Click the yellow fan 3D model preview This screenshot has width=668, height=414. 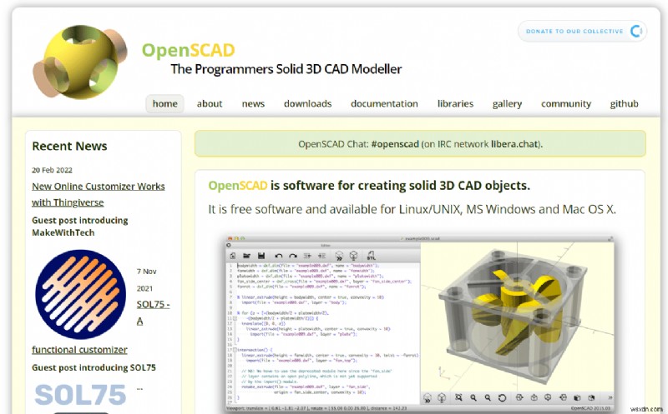(517, 319)
